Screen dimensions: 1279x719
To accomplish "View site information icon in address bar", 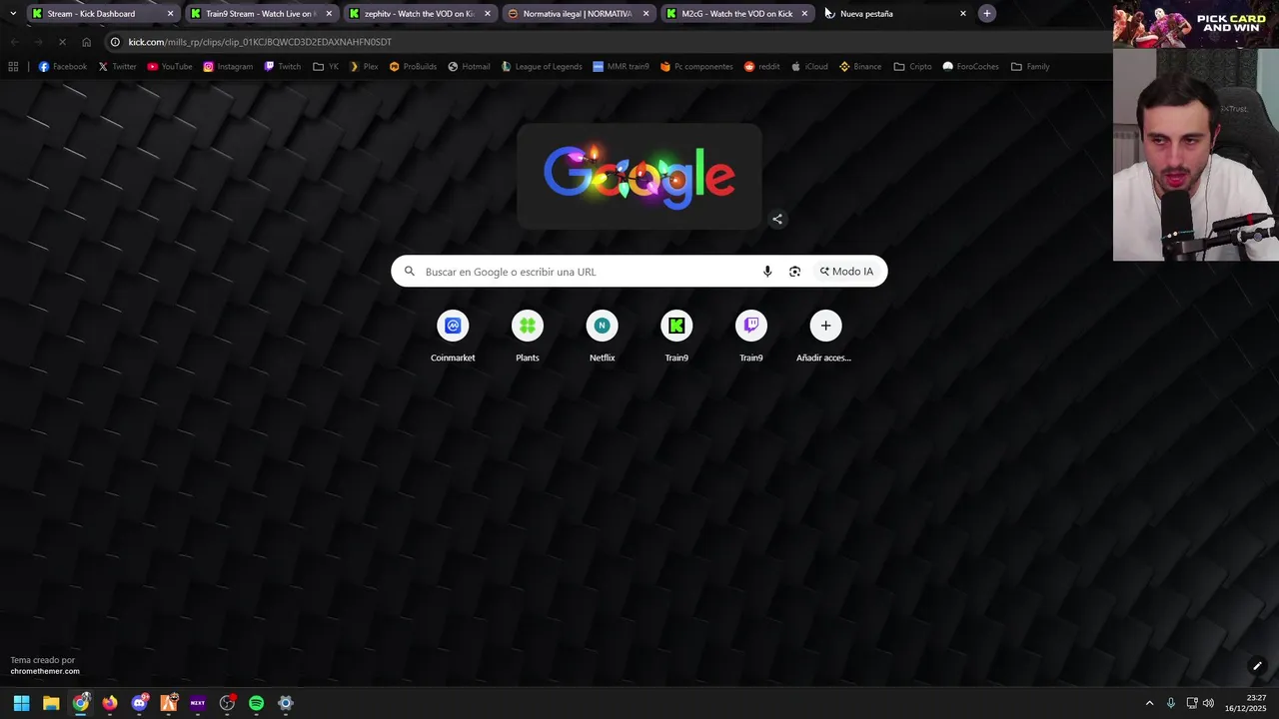I will coord(115,42).
